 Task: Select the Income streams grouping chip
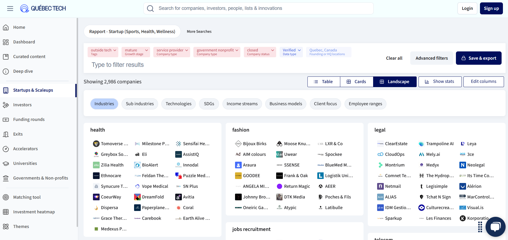242,104
